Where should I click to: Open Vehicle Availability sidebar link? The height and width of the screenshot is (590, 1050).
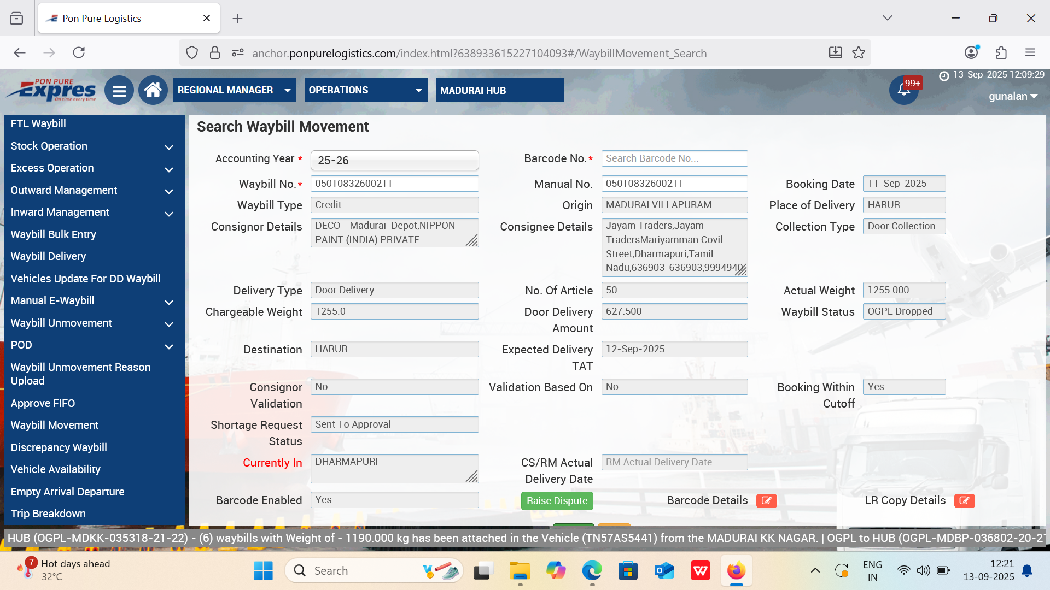(x=55, y=469)
